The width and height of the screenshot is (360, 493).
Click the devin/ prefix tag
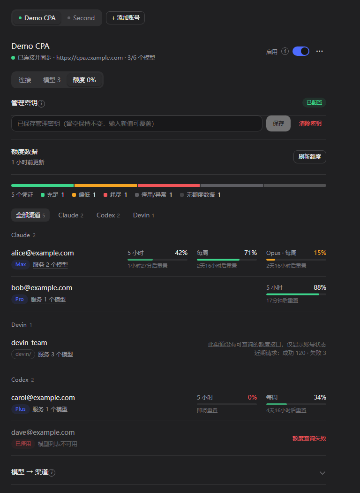point(23,354)
